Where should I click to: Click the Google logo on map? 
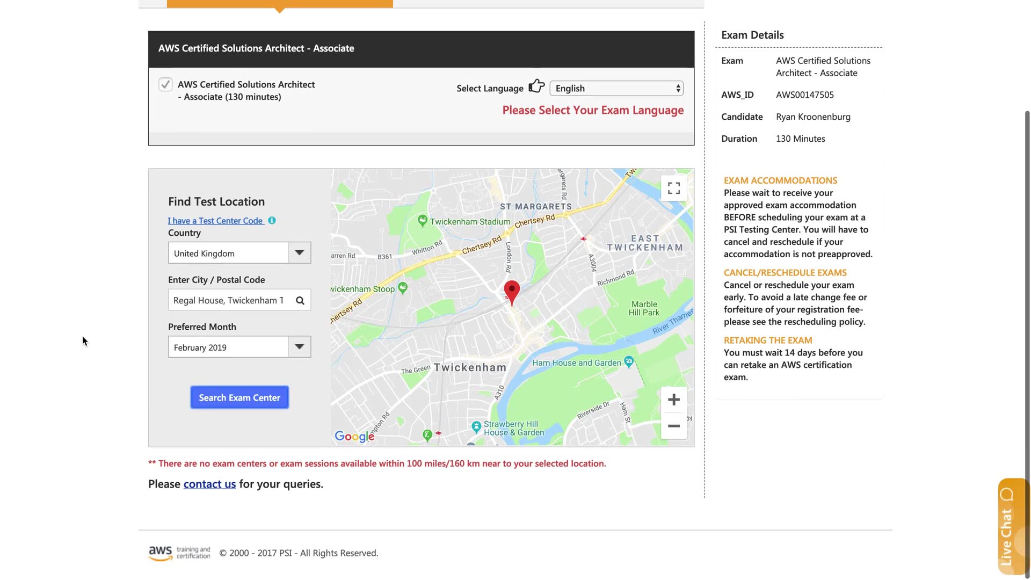click(354, 436)
